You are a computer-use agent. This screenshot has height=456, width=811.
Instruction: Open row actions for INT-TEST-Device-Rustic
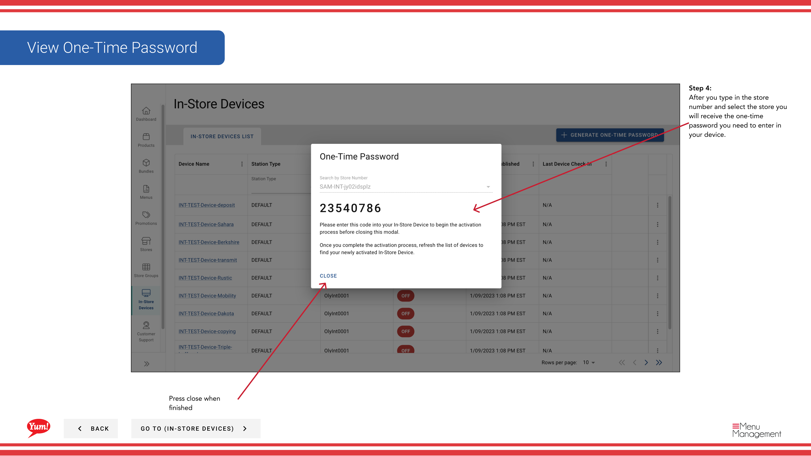pyautogui.click(x=658, y=278)
